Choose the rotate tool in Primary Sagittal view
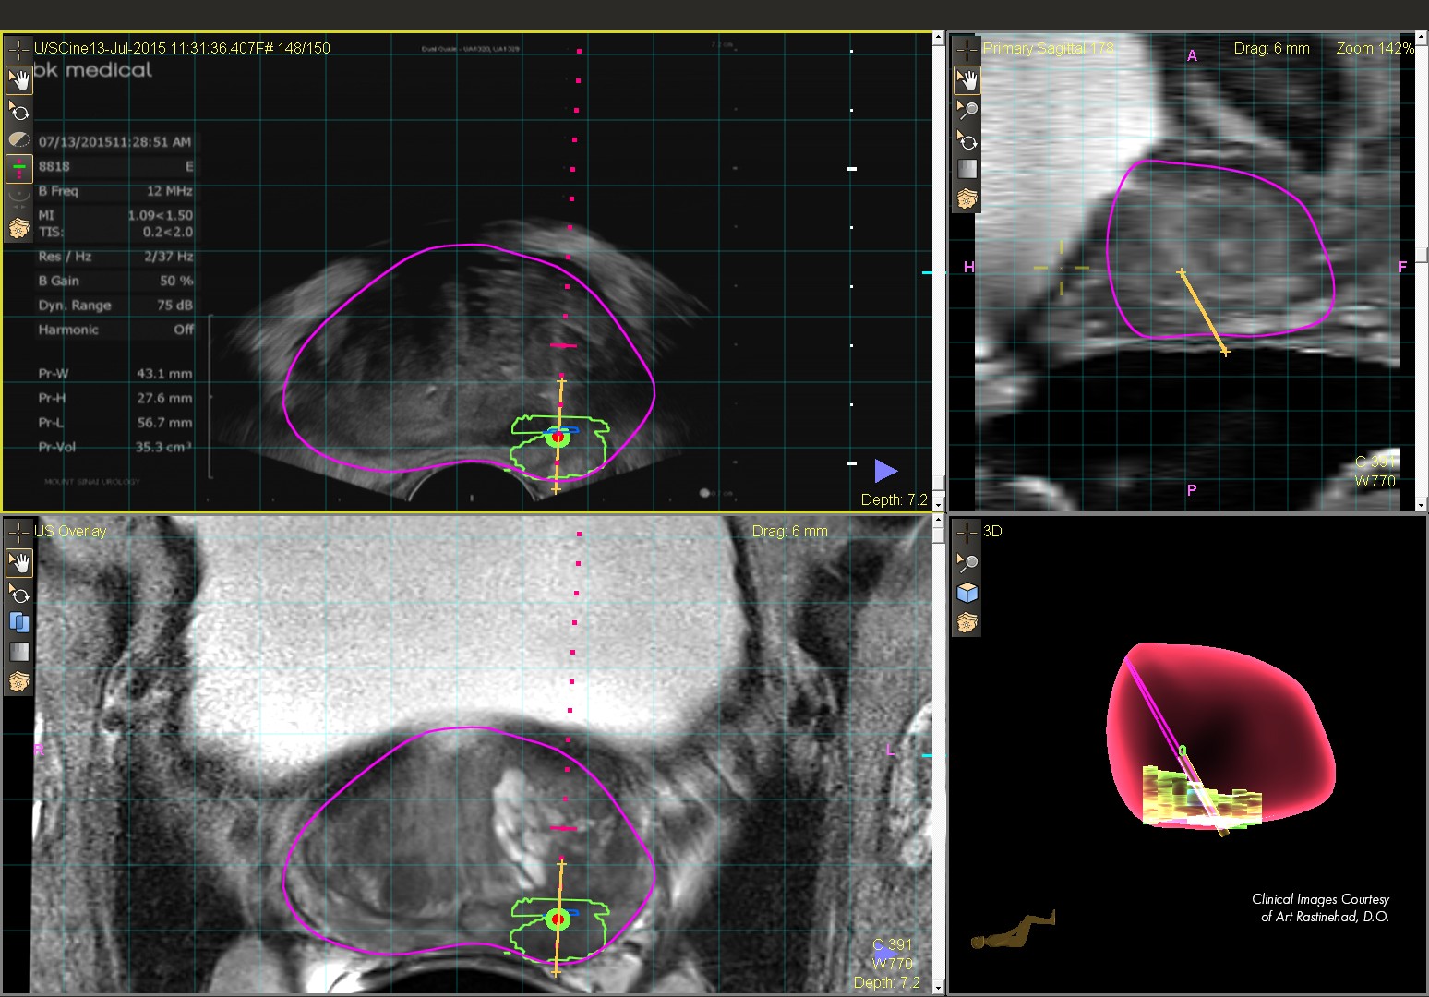 click(967, 140)
